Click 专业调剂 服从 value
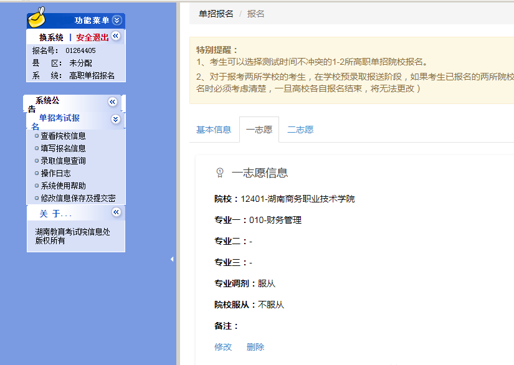Screen dimensions: 514x365 click(x=267, y=283)
